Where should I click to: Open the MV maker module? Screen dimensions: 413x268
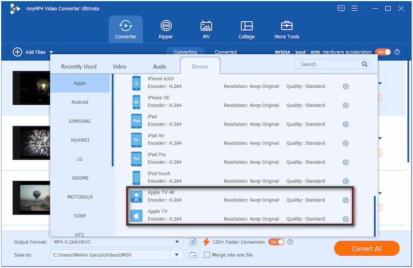[x=206, y=29]
